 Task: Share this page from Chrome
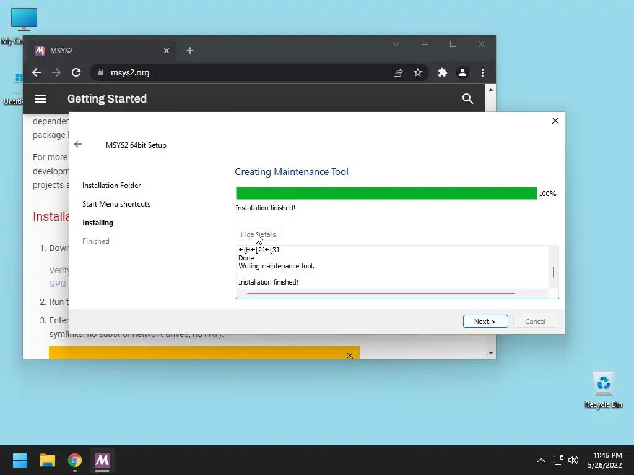(x=398, y=73)
